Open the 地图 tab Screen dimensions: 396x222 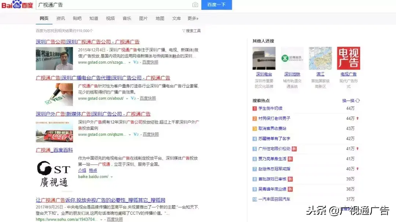coord(160,18)
